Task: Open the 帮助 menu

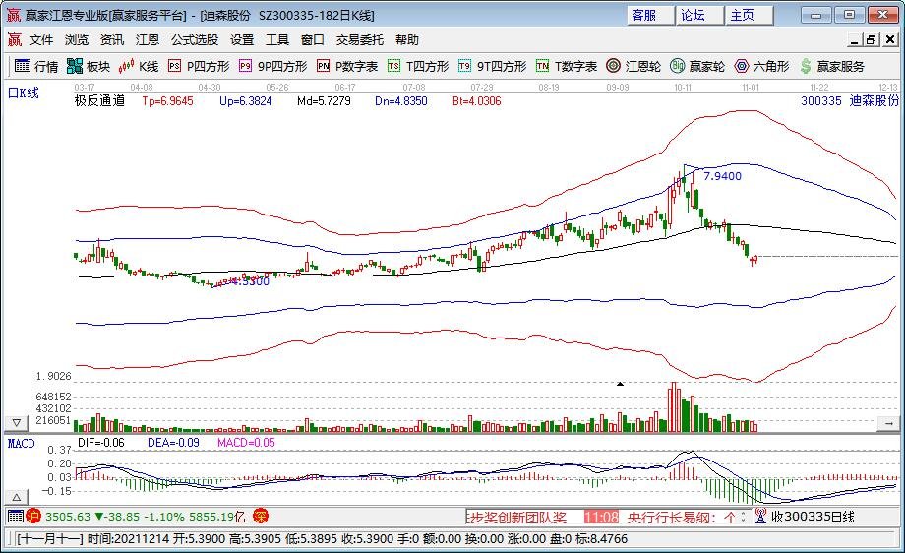Action: pyautogui.click(x=407, y=39)
